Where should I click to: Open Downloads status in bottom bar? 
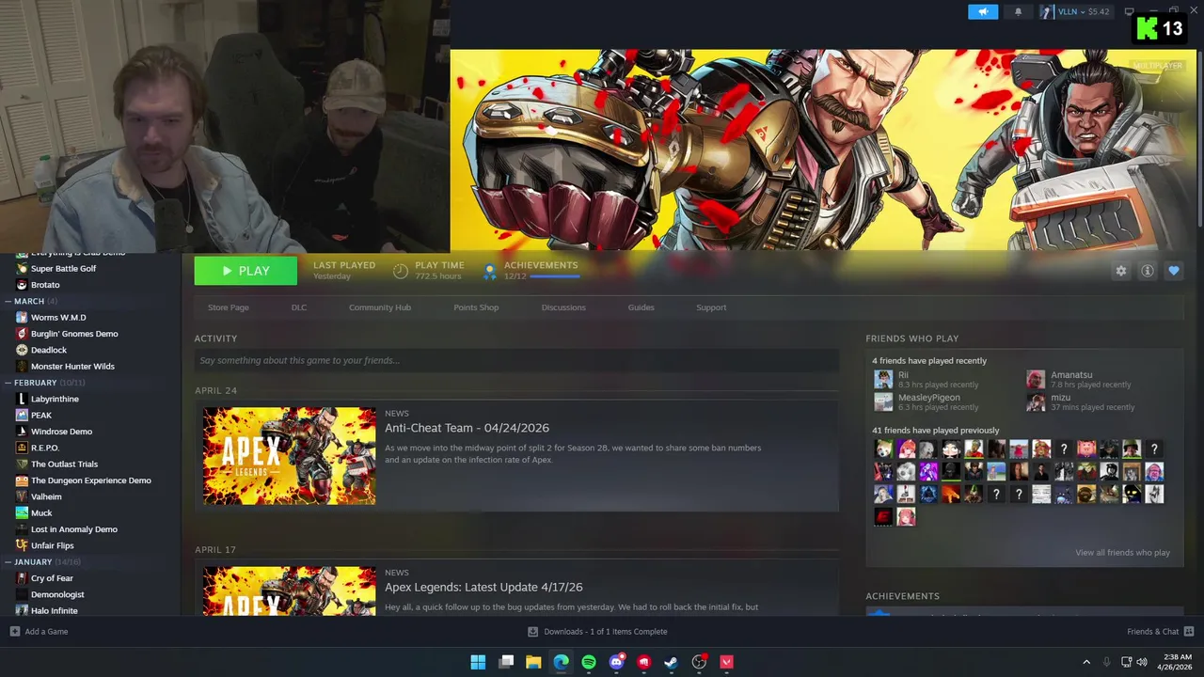click(x=597, y=632)
